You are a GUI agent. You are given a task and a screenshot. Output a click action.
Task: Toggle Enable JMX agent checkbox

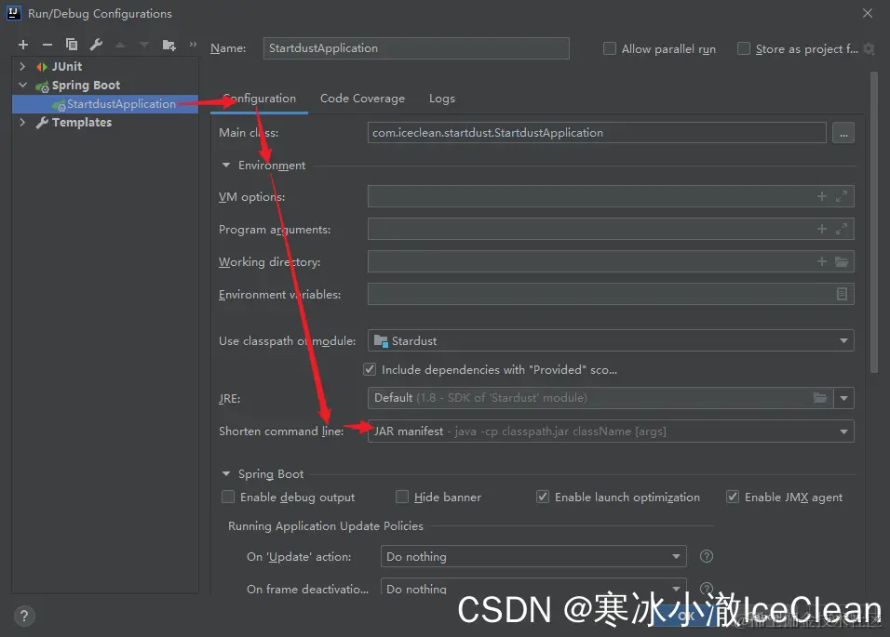(733, 497)
